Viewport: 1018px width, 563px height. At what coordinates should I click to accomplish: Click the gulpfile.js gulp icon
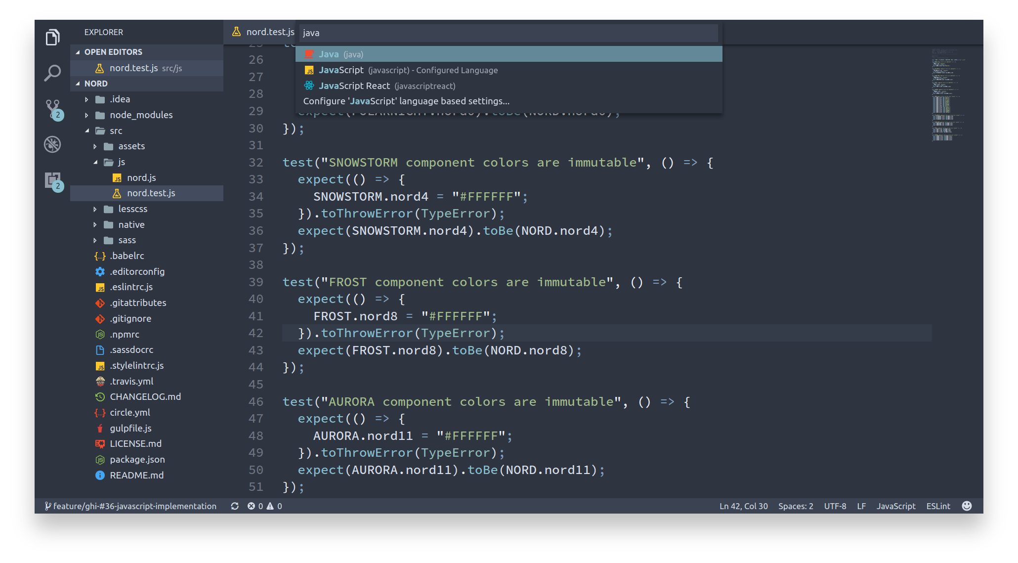[x=100, y=428]
